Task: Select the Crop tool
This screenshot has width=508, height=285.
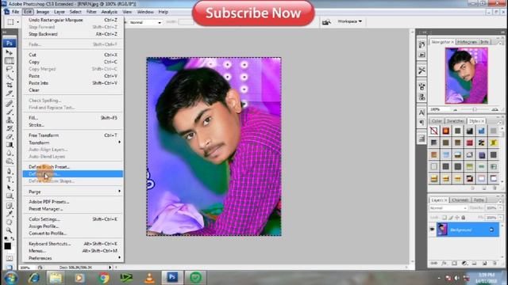Action: point(9,85)
